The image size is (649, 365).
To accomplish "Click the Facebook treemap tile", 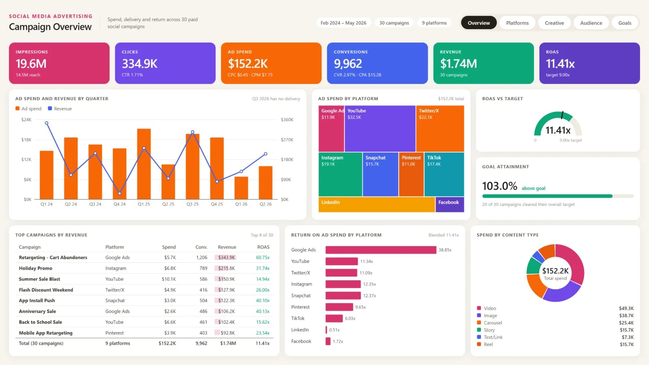I will click(x=450, y=204).
